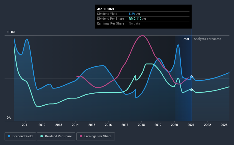This screenshot has height=145, width=234.
Task: Click the 2016 x-axis label
Action: tap(108, 125)
